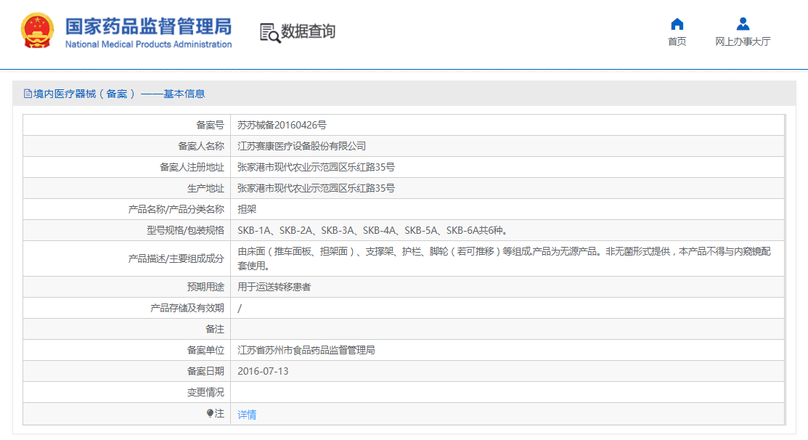Click the 国家药品监督管理局 title
The height and width of the screenshot is (440, 808).
pyautogui.click(x=148, y=26)
